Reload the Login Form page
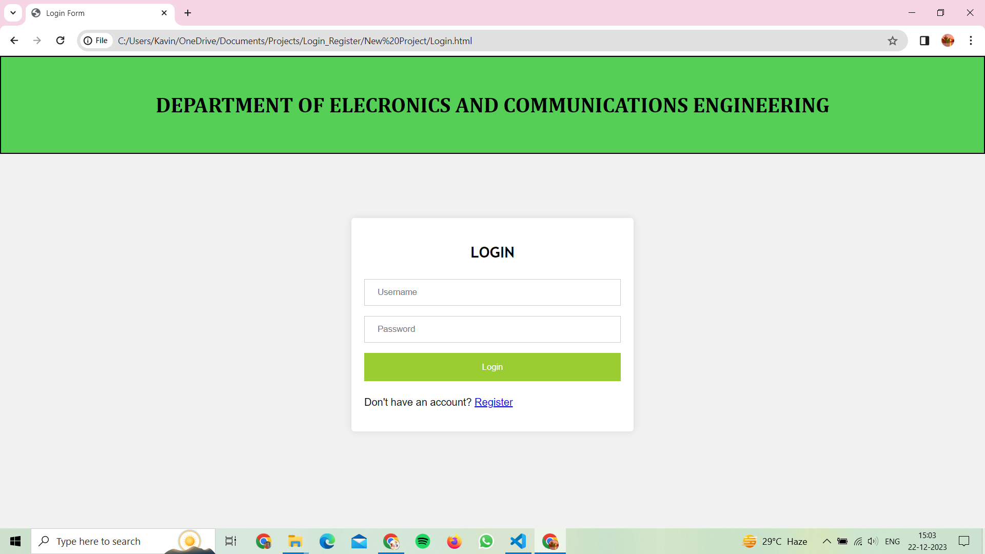 (x=60, y=41)
